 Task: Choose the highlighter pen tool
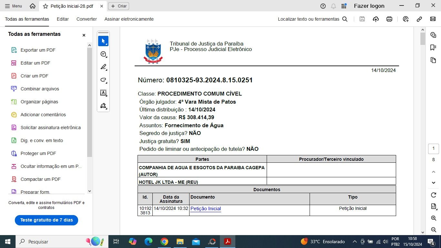click(103, 67)
